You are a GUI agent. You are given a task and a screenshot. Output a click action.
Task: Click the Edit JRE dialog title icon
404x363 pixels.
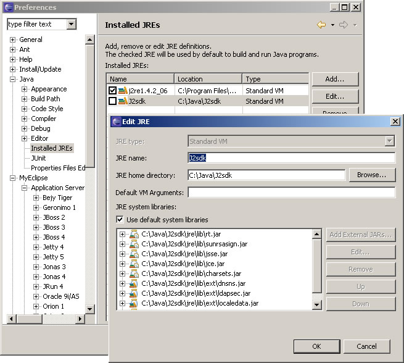click(x=117, y=122)
